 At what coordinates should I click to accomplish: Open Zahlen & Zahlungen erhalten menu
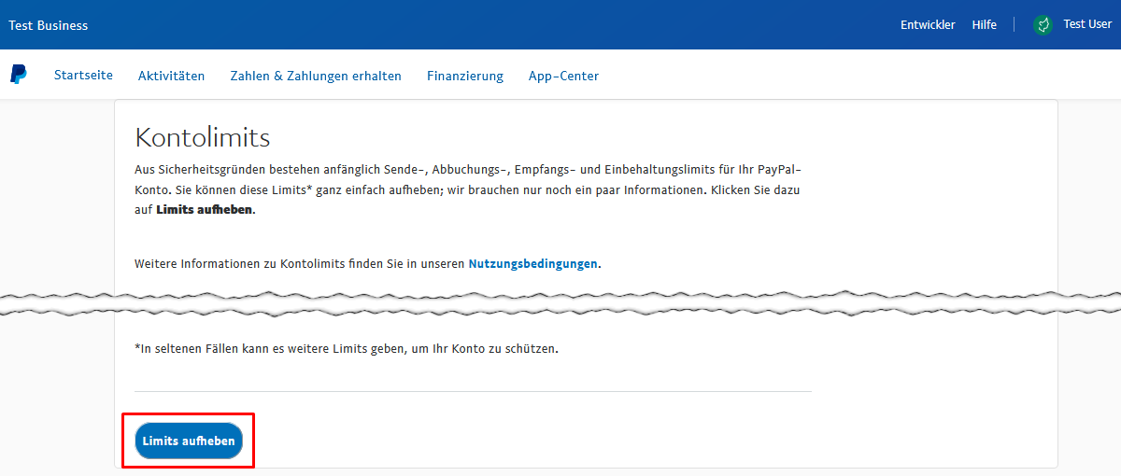316,76
